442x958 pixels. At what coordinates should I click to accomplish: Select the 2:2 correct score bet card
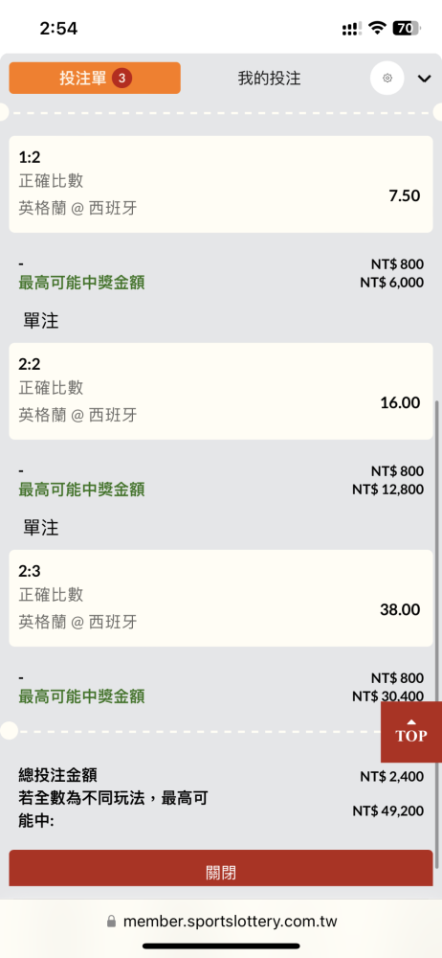[x=221, y=391]
